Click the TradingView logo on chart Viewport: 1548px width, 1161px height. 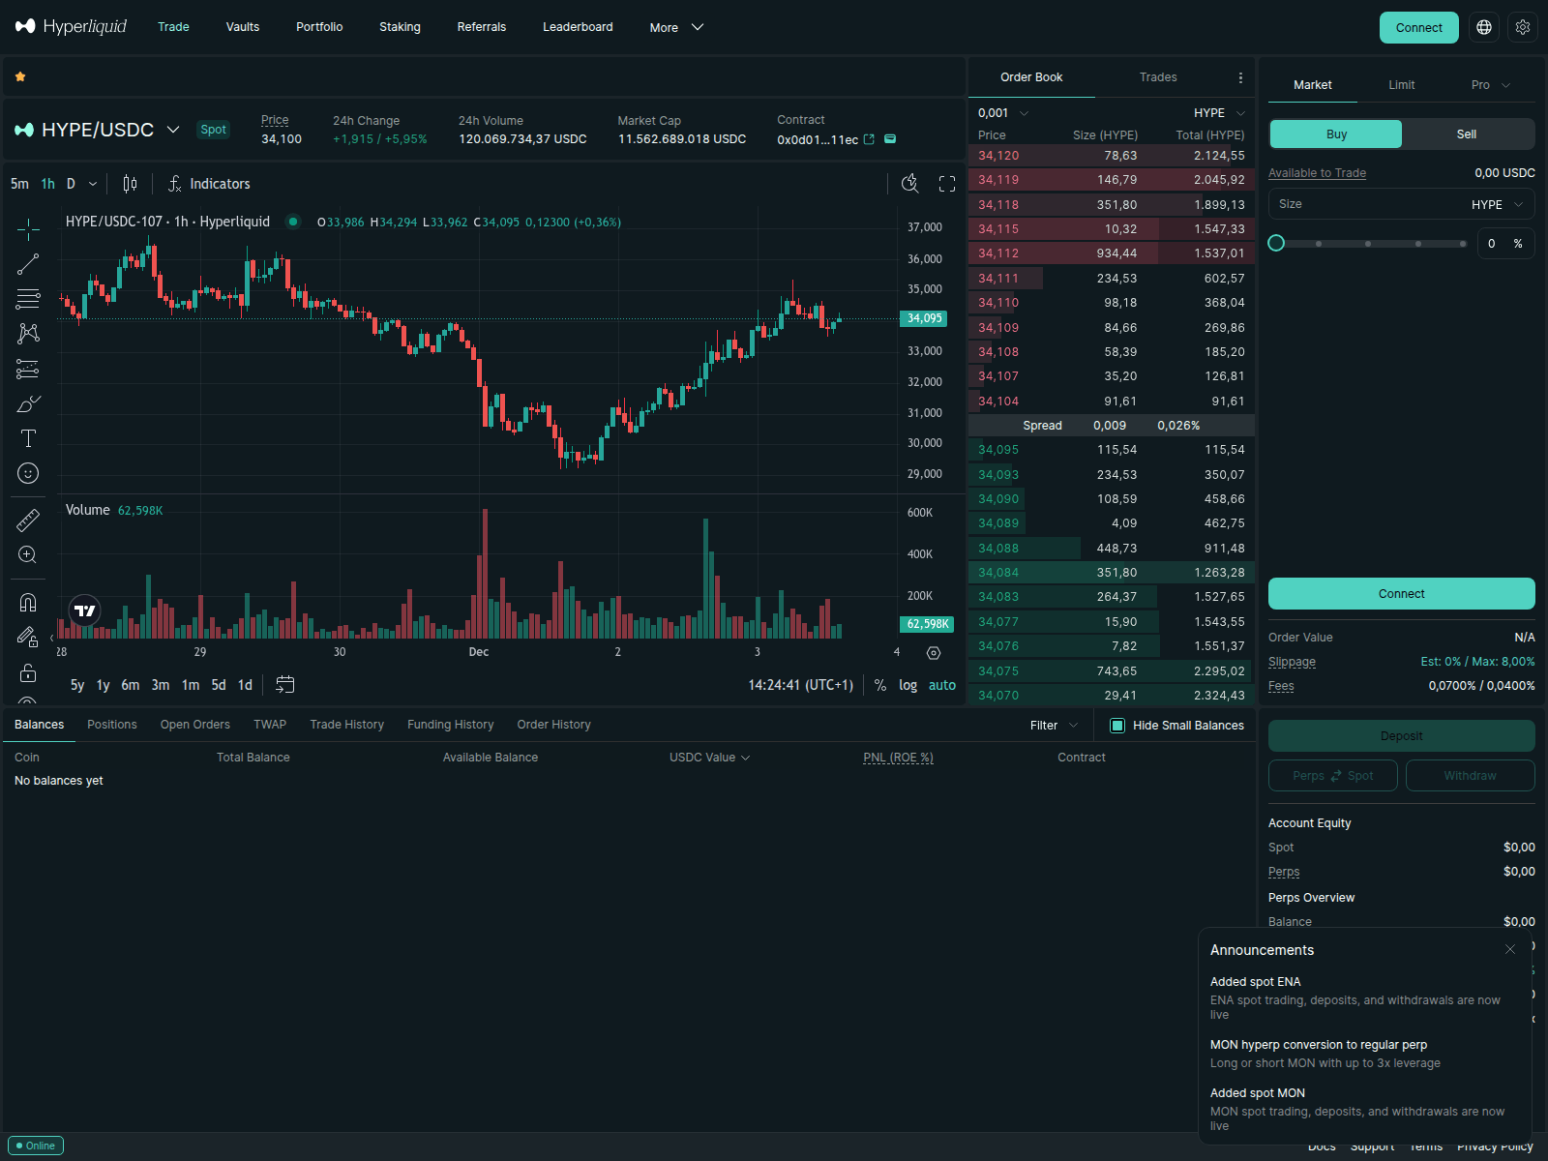coord(85,610)
